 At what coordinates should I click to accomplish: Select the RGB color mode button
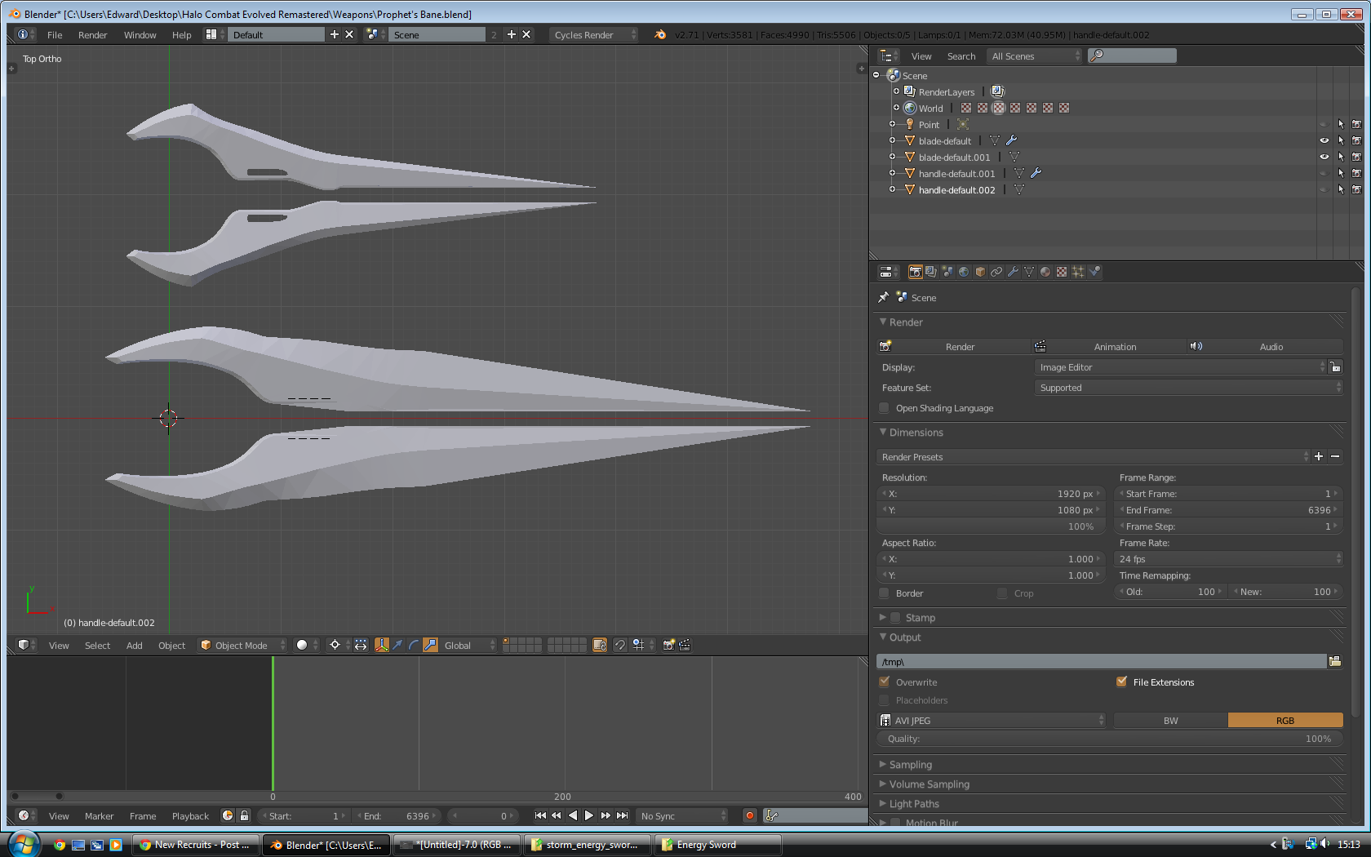click(x=1285, y=720)
